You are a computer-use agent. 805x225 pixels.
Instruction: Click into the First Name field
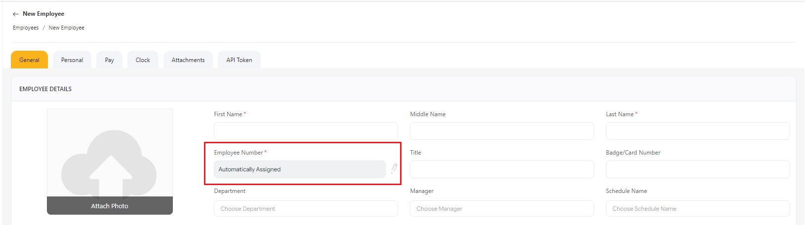pos(306,131)
